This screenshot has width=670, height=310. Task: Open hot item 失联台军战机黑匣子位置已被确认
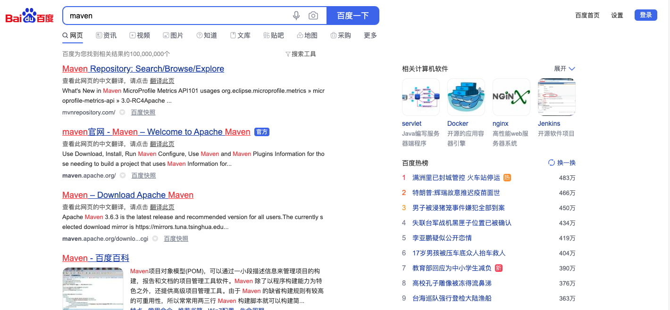(x=462, y=223)
